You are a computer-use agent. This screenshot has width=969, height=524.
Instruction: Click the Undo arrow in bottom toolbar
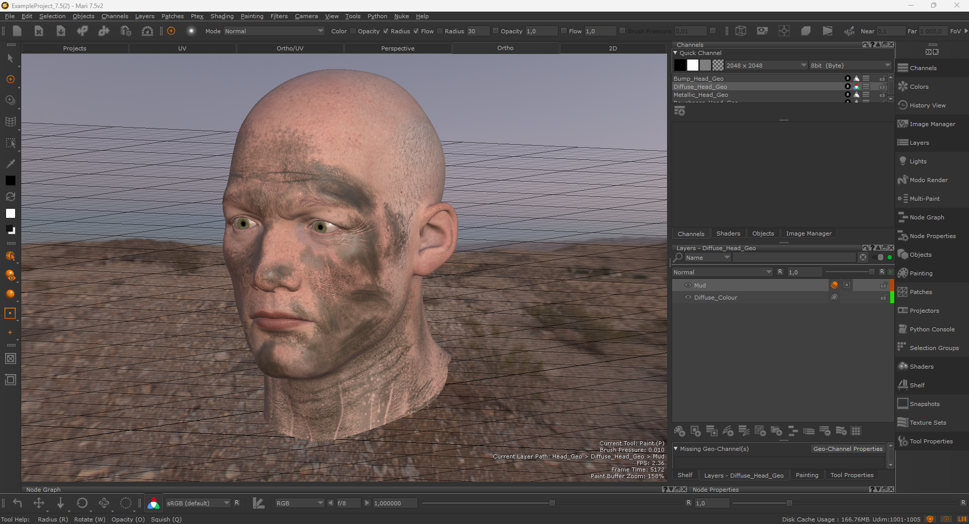(17, 503)
